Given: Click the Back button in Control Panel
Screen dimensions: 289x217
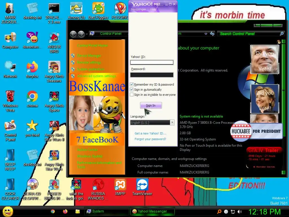Looking at the screenshot, I should coord(73,34).
